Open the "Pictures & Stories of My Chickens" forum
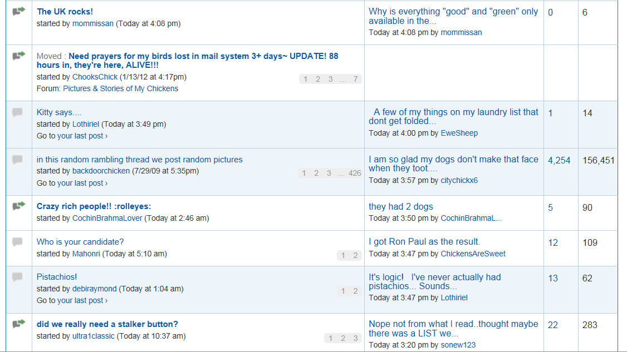Screen dimensions: 627x352 click(120, 88)
